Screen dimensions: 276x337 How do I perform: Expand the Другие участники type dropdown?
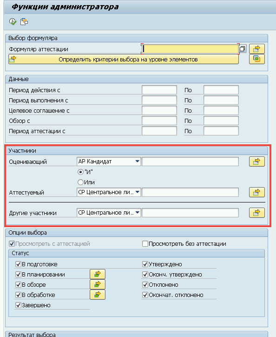click(138, 213)
